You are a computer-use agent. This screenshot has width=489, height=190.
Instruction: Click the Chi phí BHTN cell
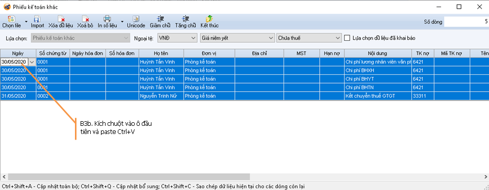click(378, 88)
